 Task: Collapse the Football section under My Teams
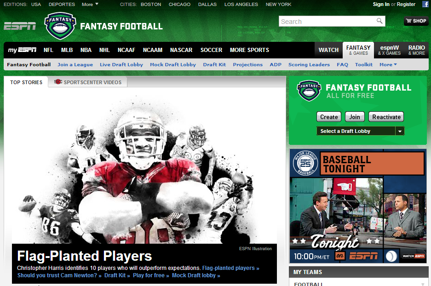pyautogui.click(x=423, y=284)
